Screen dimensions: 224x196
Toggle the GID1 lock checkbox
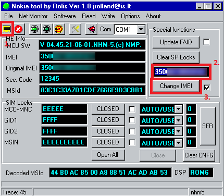coord(132,120)
